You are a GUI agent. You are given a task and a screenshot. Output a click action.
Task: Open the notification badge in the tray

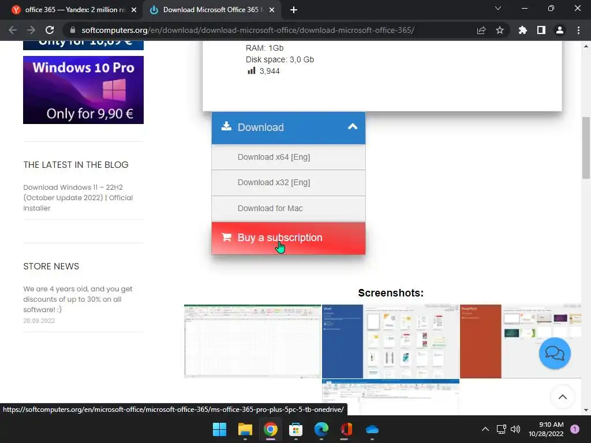coord(575,429)
